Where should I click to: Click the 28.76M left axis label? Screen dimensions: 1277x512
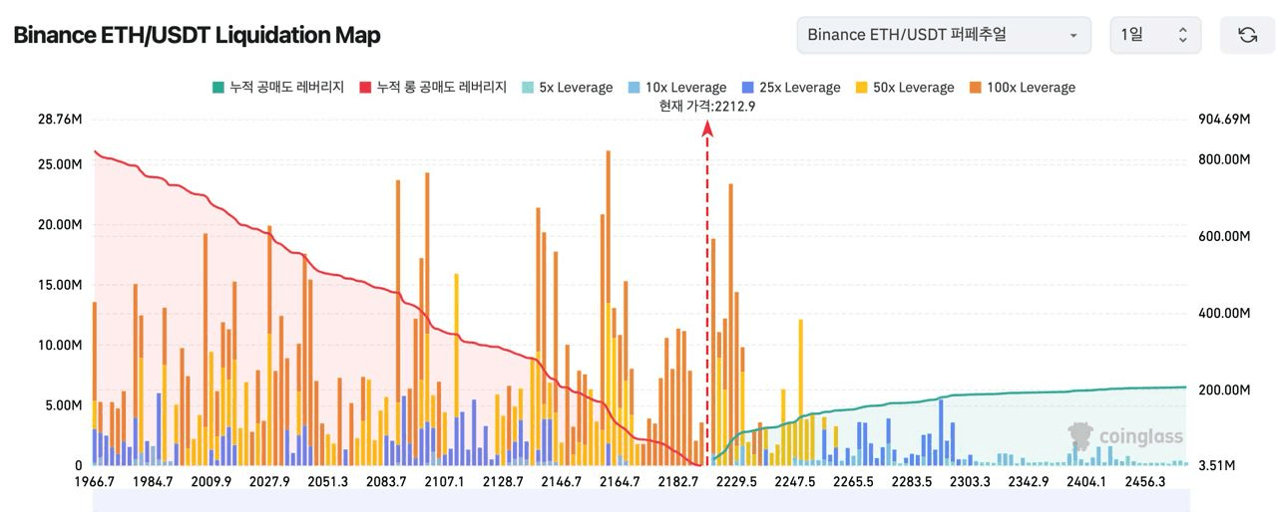[59, 120]
